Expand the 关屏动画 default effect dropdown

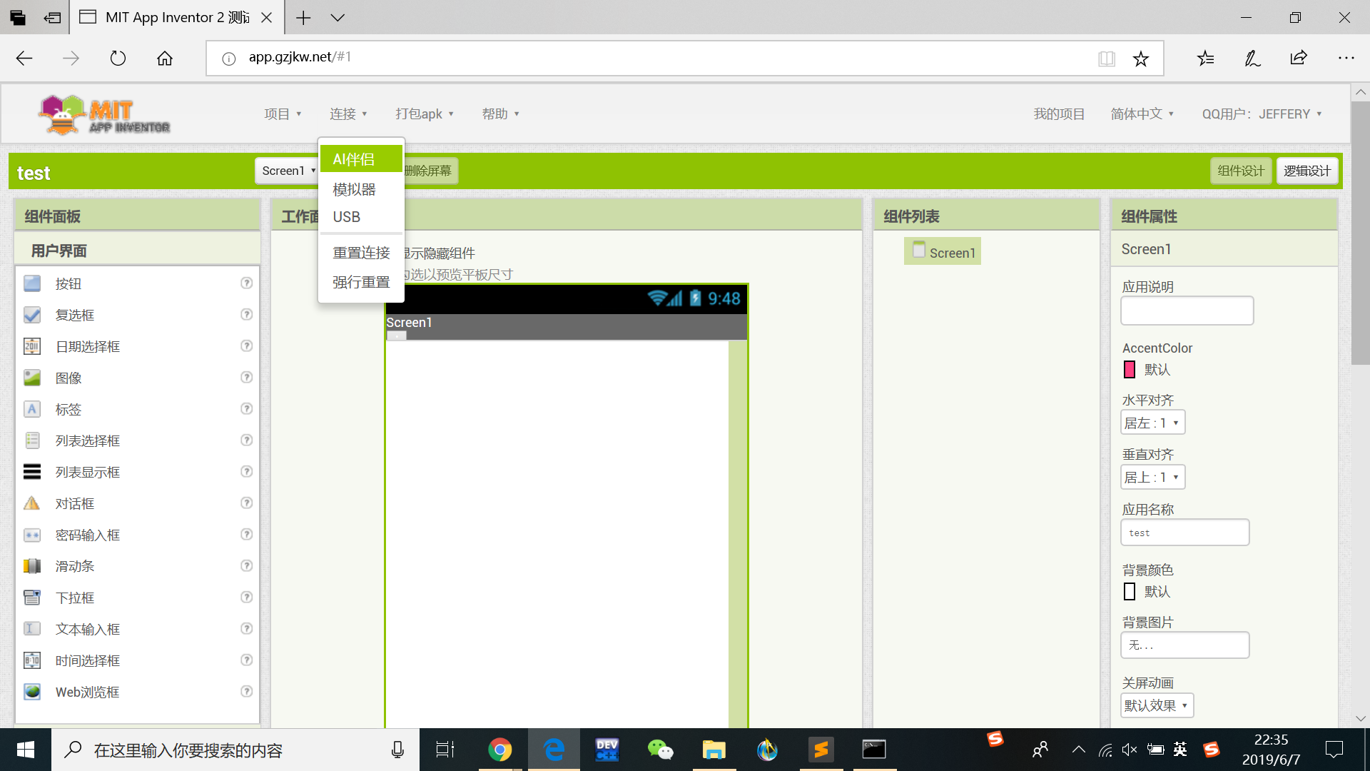tap(1157, 705)
